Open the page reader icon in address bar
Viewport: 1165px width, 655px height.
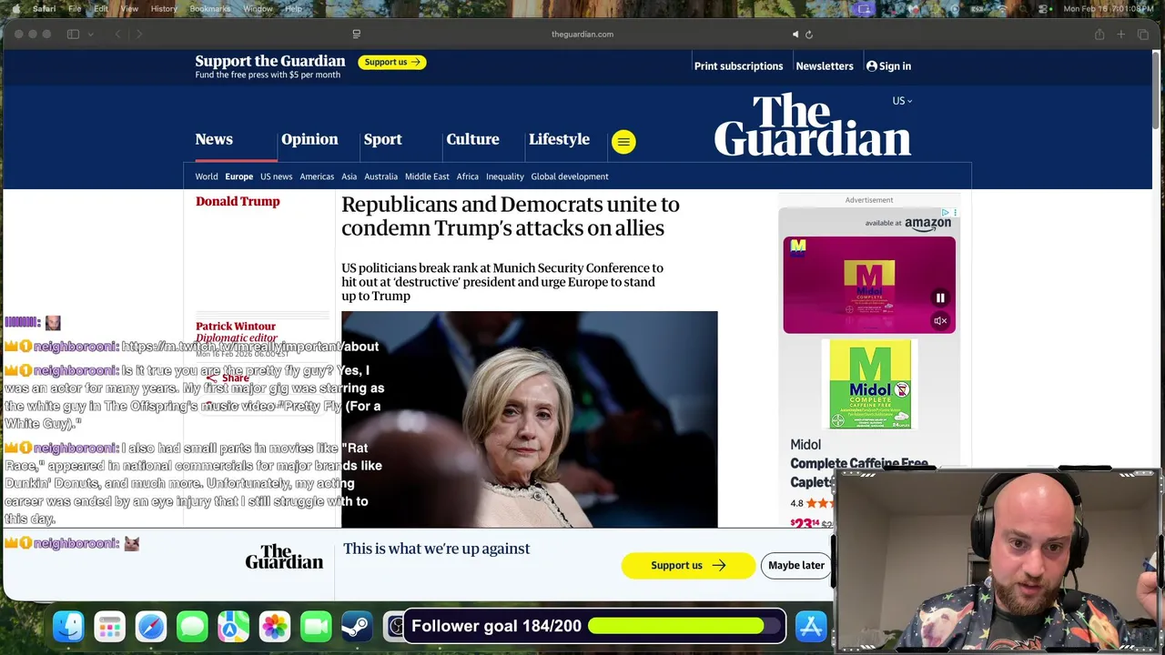(x=356, y=35)
